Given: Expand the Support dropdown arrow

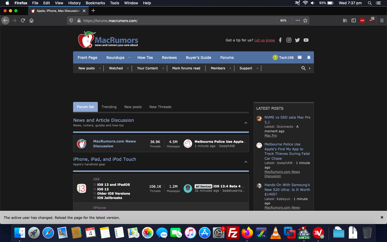Looking at the screenshot, I should pyautogui.click(x=257, y=68).
